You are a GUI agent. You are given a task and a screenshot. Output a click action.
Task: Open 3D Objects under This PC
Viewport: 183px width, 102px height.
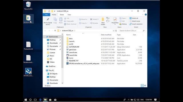click(53, 74)
